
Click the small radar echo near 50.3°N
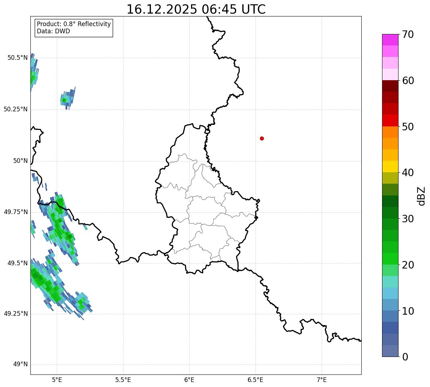click(x=68, y=98)
